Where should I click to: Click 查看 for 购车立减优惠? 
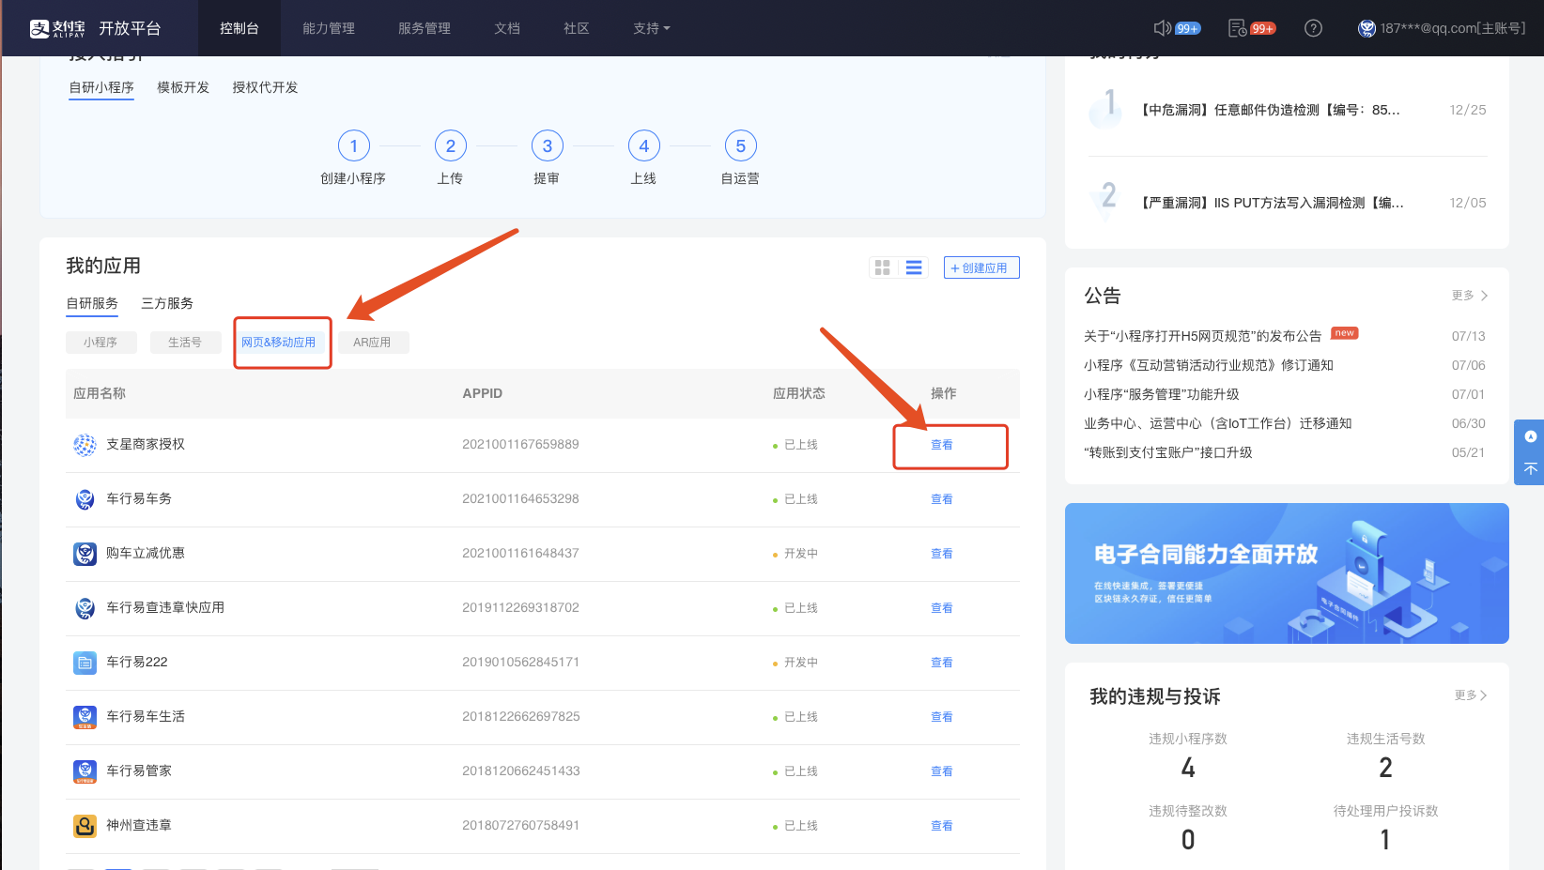pos(942,554)
